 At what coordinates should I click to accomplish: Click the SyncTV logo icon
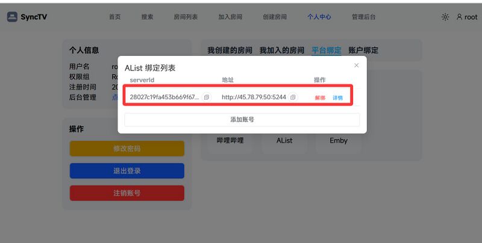pyautogui.click(x=12, y=17)
